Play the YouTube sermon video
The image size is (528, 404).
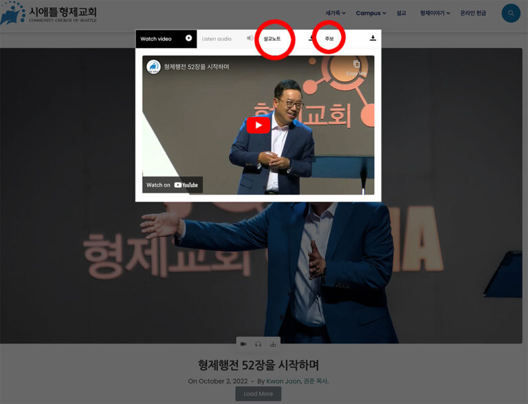[258, 125]
